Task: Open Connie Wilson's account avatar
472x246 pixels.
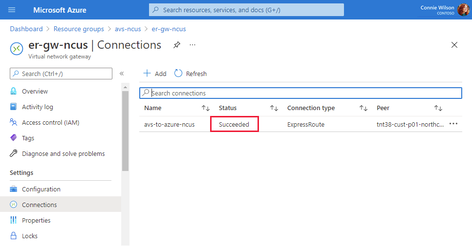Action: [x=463, y=10]
